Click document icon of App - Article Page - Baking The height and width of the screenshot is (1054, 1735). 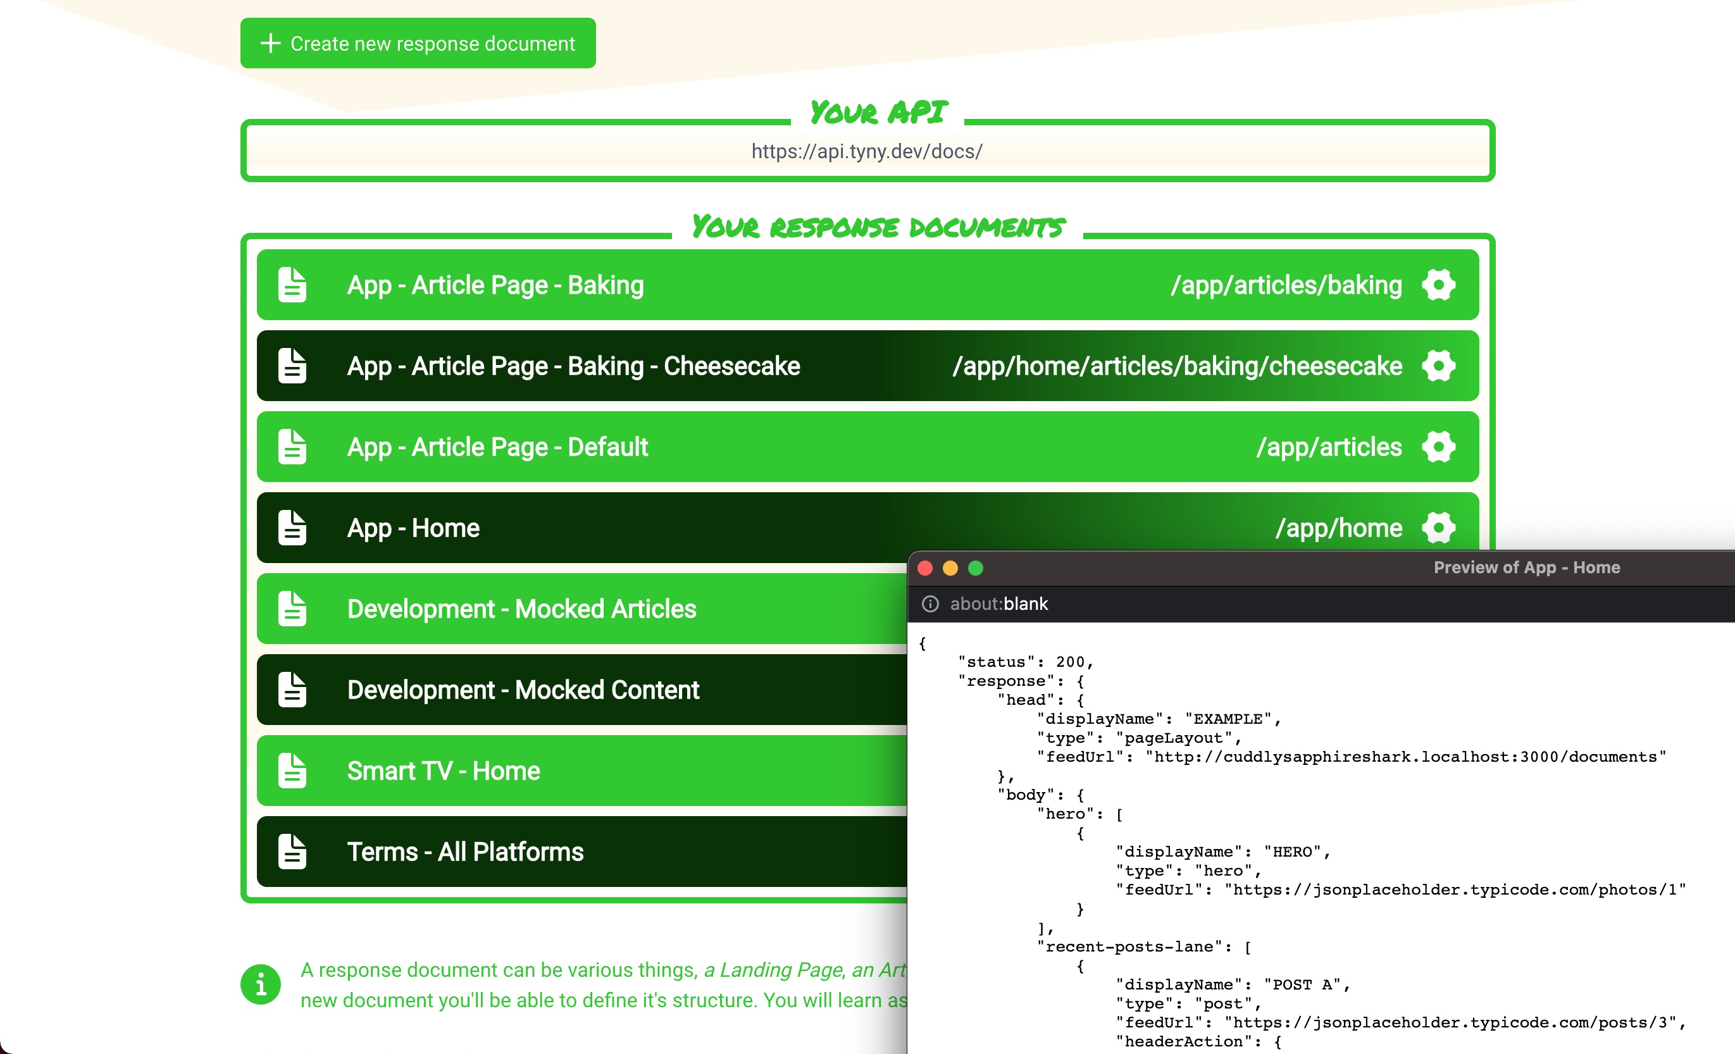pos(292,285)
